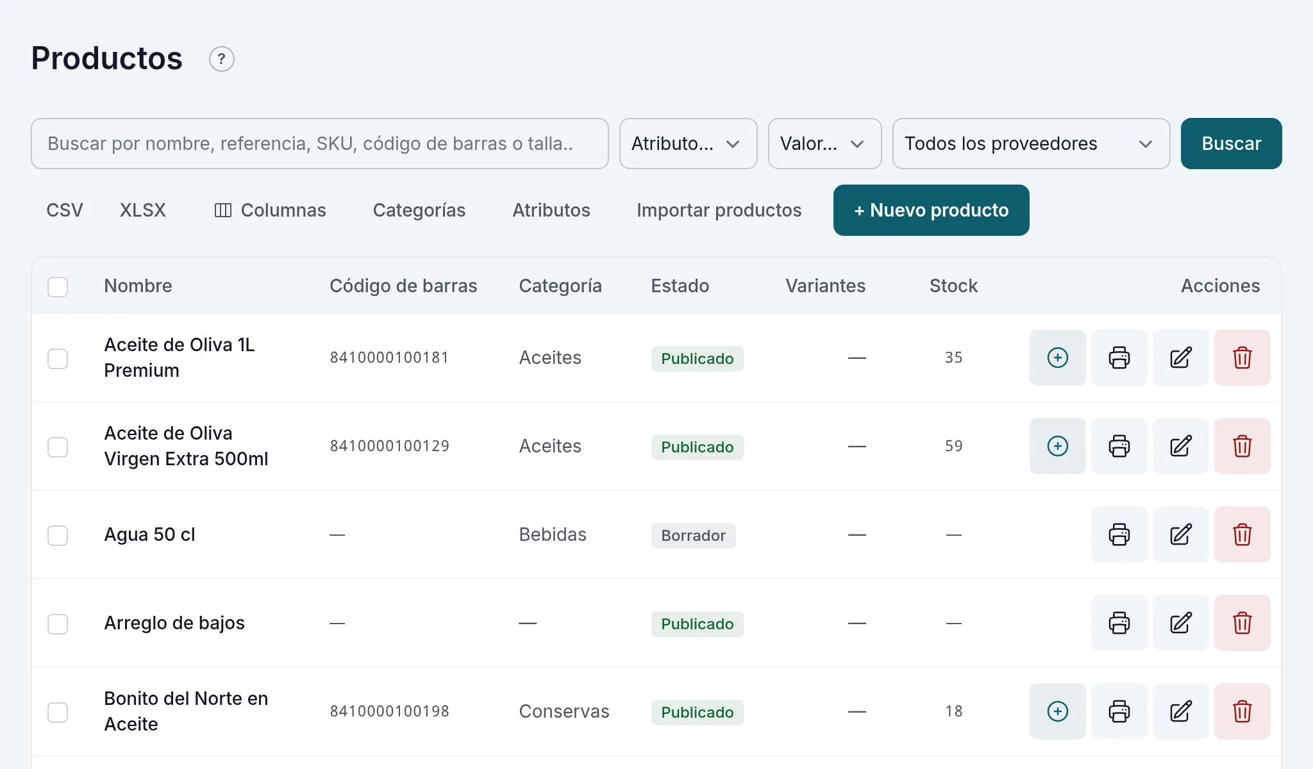The image size is (1313, 769).
Task: Click barcode 8410000100198
Action: tap(389, 711)
